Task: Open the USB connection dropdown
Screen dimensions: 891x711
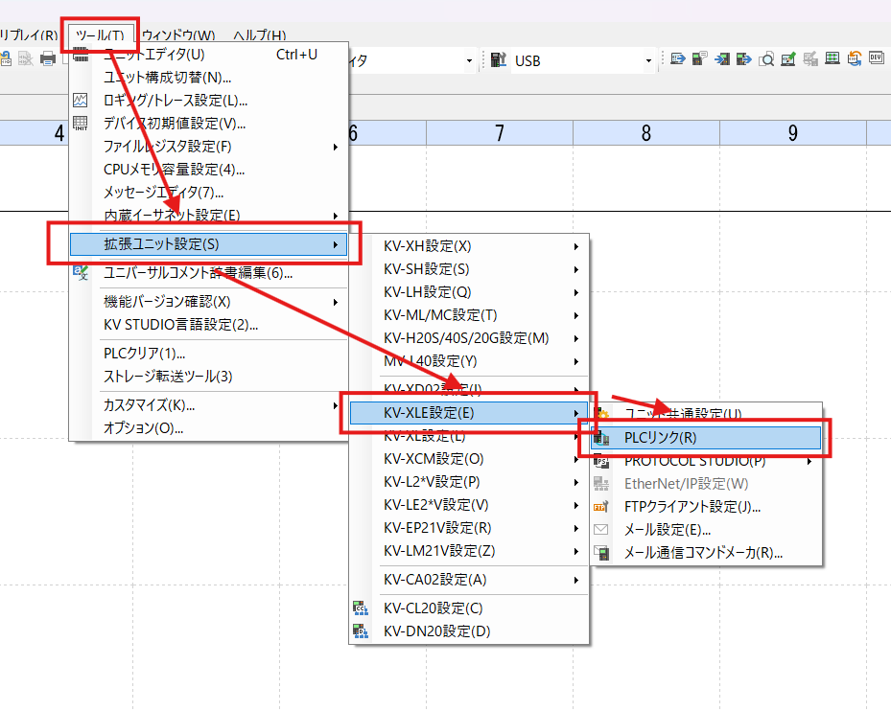Action: tap(648, 60)
